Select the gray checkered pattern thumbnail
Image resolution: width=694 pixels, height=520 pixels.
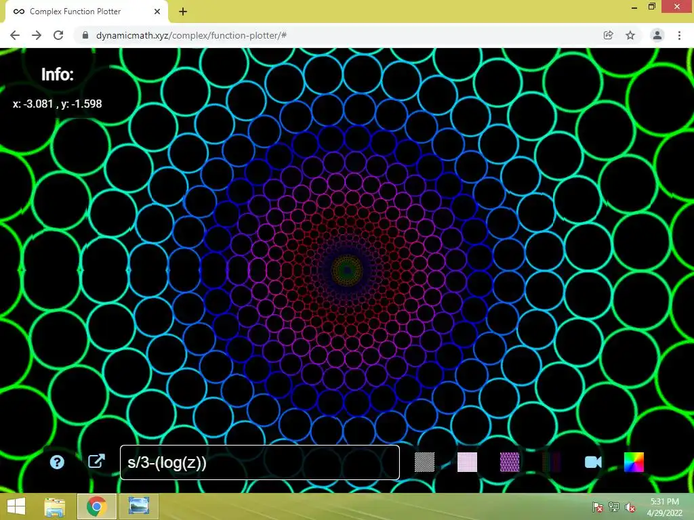(424, 462)
